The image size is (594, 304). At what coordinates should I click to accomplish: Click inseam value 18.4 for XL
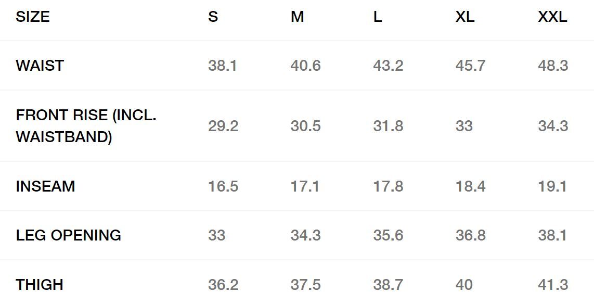(x=470, y=186)
